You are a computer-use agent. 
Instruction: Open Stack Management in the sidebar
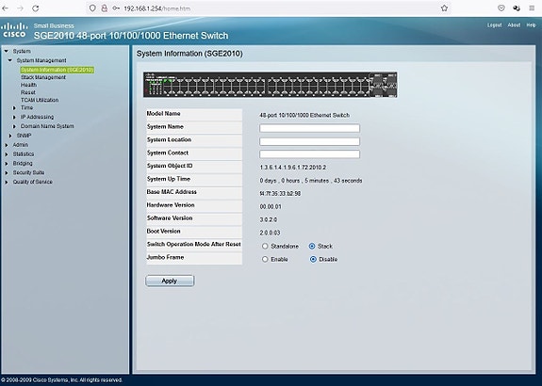pyautogui.click(x=43, y=77)
